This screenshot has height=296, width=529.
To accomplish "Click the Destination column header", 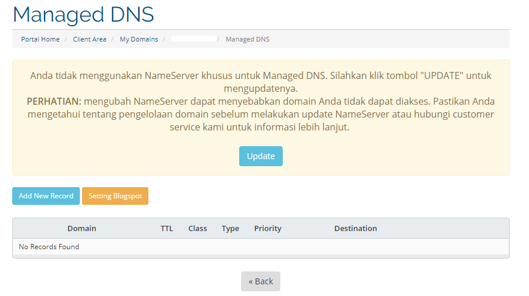I will click(x=355, y=228).
